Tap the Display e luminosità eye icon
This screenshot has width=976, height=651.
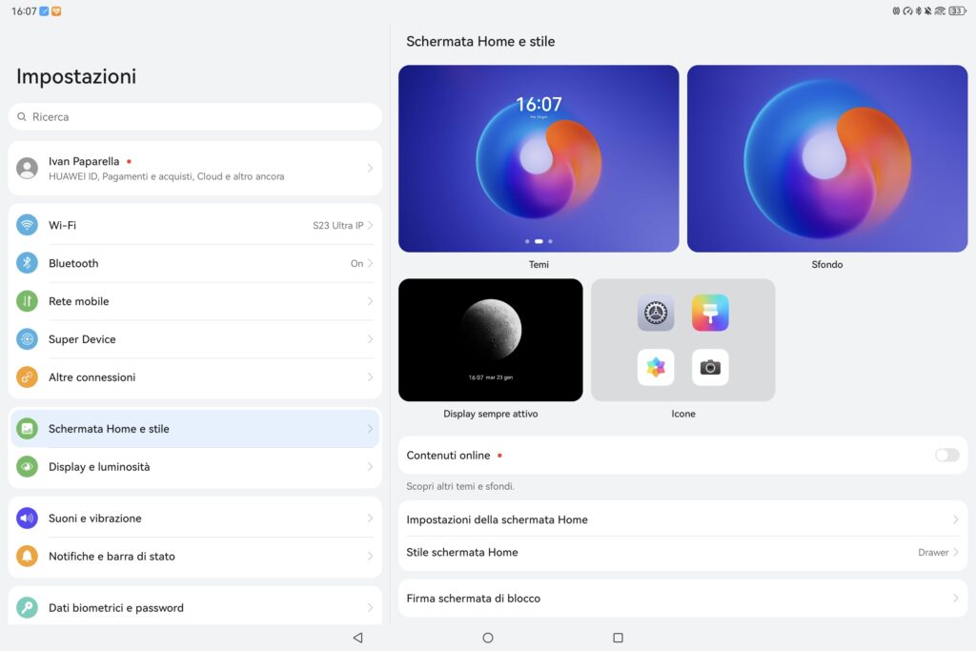(27, 467)
